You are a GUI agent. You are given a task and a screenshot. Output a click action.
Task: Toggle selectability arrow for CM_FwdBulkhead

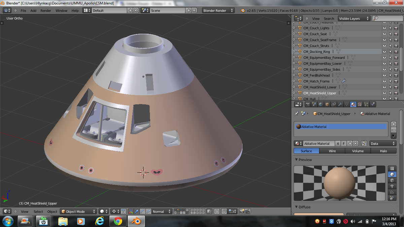point(391,75)
